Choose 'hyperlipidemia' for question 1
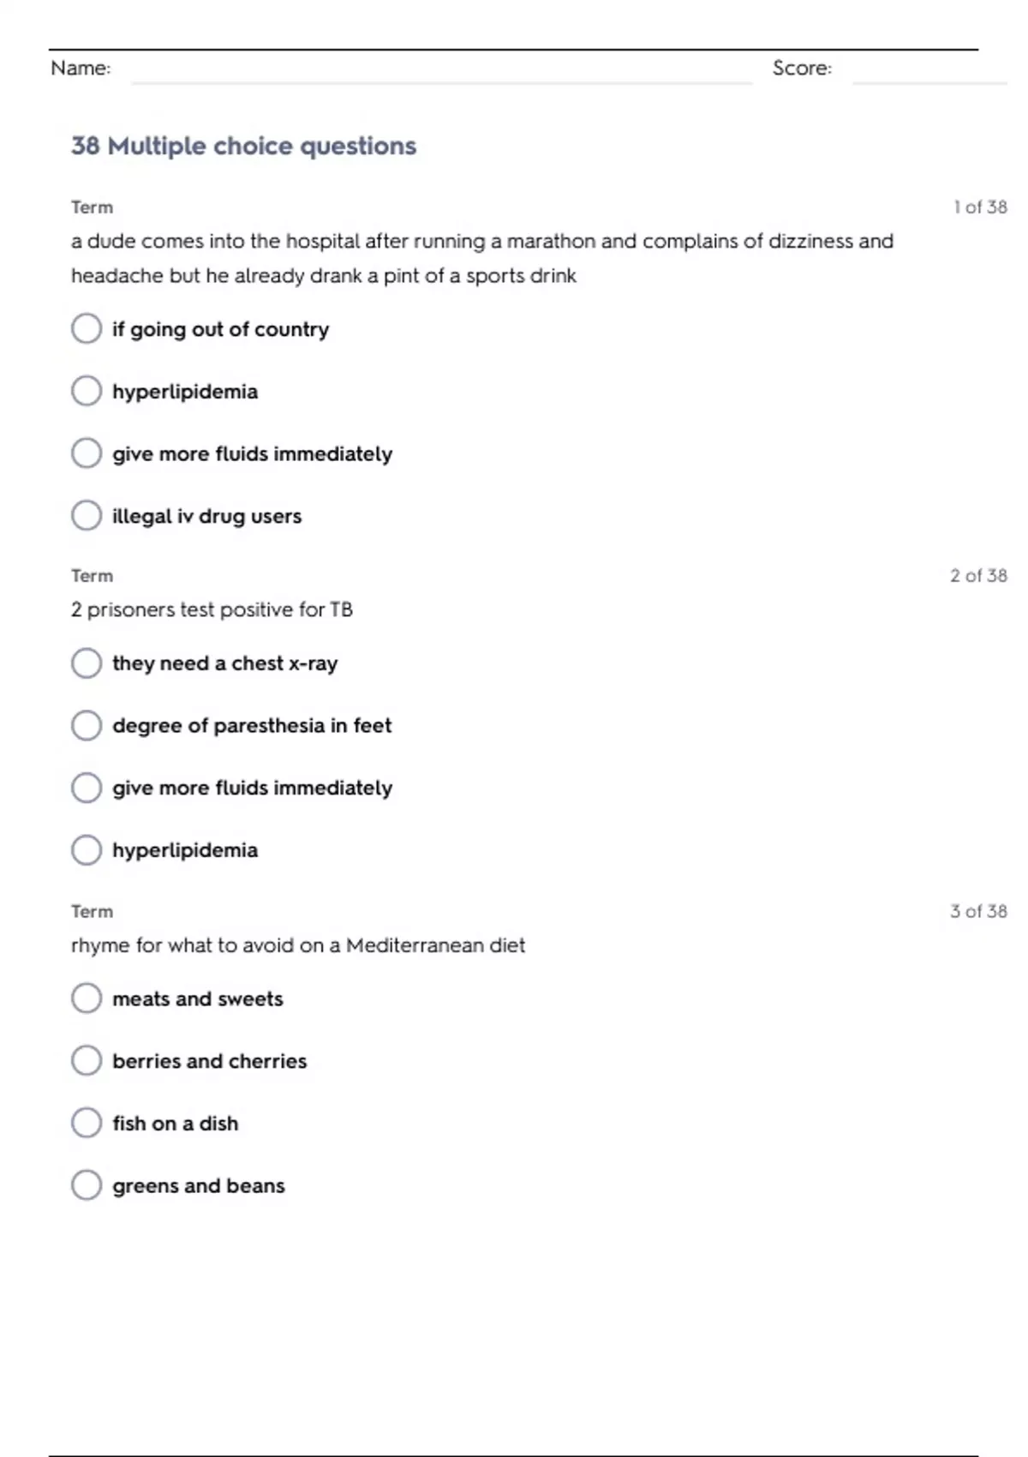This screenshot has width=1028, height=1457. pos(87,392)
